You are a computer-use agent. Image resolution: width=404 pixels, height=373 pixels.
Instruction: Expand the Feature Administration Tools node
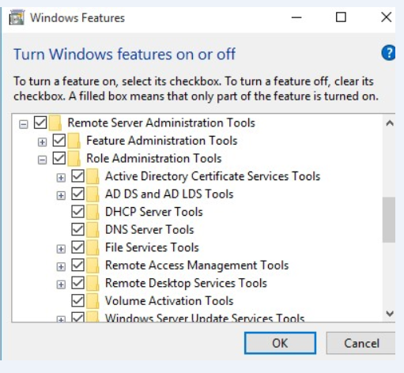(42, 142)
